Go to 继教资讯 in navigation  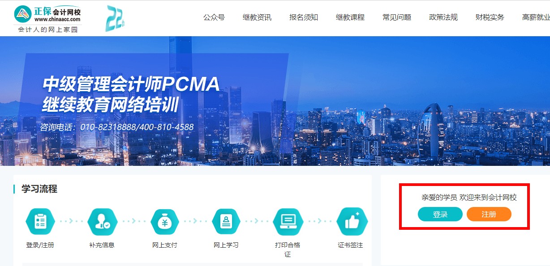[257, 17]
